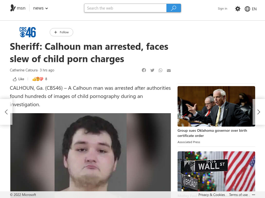The width and height of the screenshot is (265, 198).
Task: Open the EN language globe selector
Action: (x=251, y=9)
